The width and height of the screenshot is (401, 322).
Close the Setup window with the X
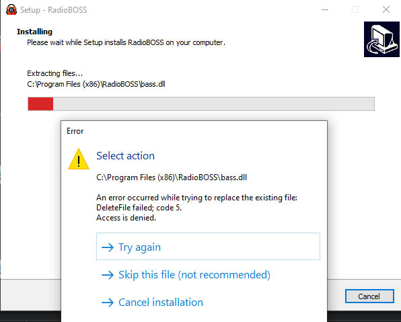tap(386, 9)
